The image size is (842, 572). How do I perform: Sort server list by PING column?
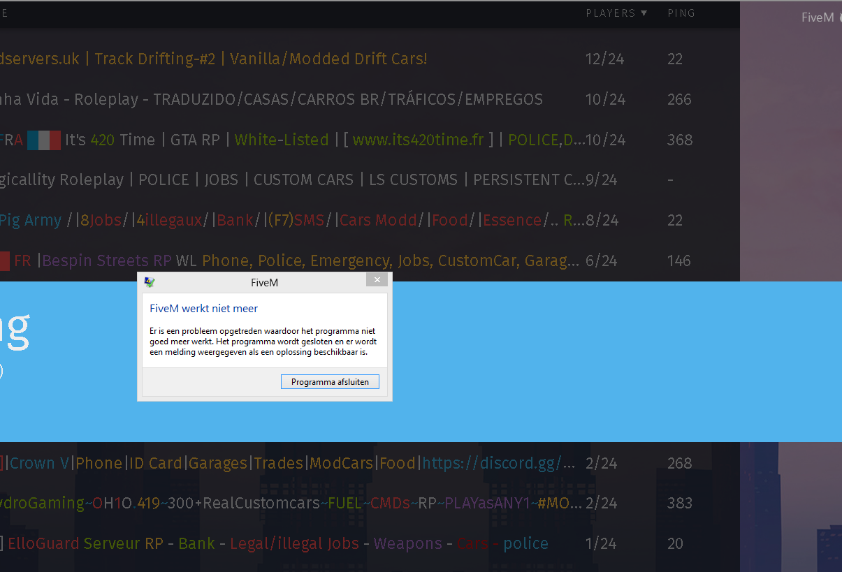click(x=681, y=13)
